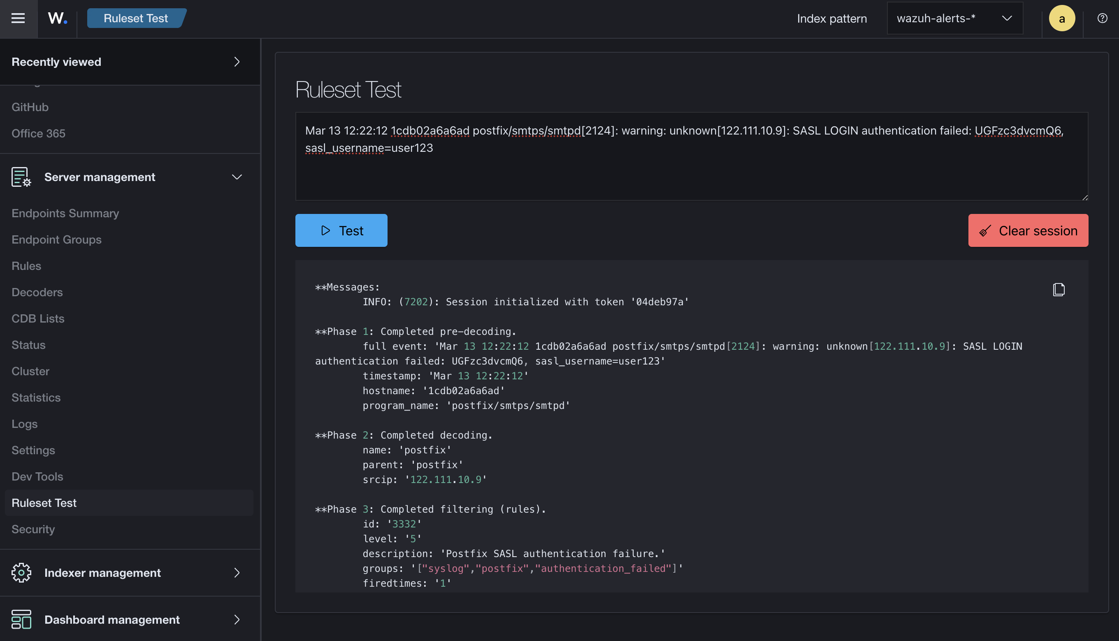The image size is (1119, 641).
Task: Copy the ruleset test output
Action: coord(1059,289)
